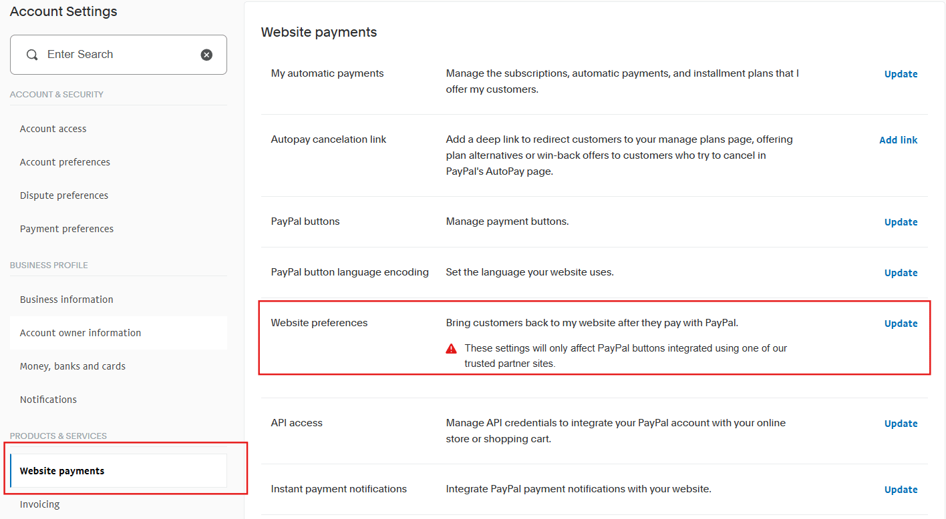Click 'Integrate PayPal payment notifications' description
946x519 pixels.
(579, 489)
